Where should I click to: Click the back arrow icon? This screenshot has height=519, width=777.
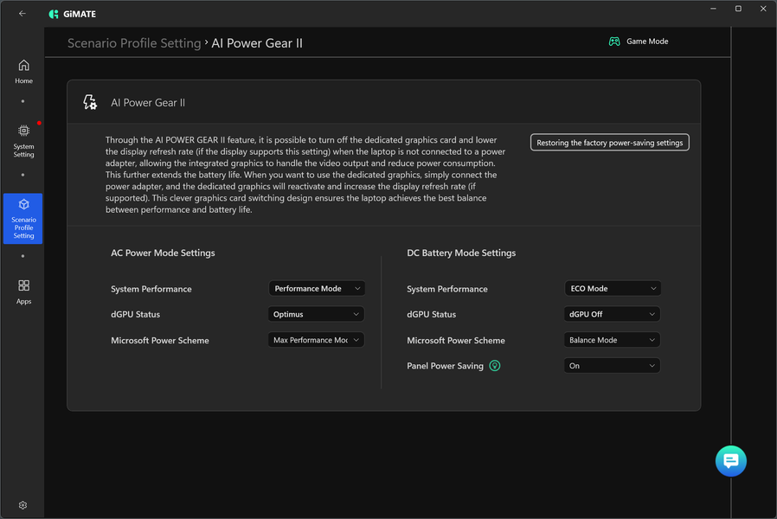pos(22,14)
